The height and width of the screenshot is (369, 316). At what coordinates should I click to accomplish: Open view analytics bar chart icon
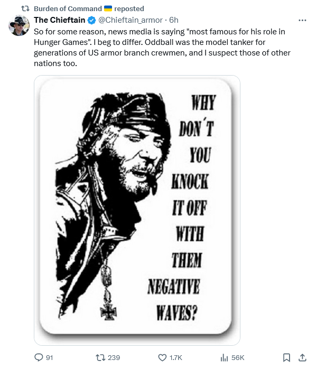(224, 358)
